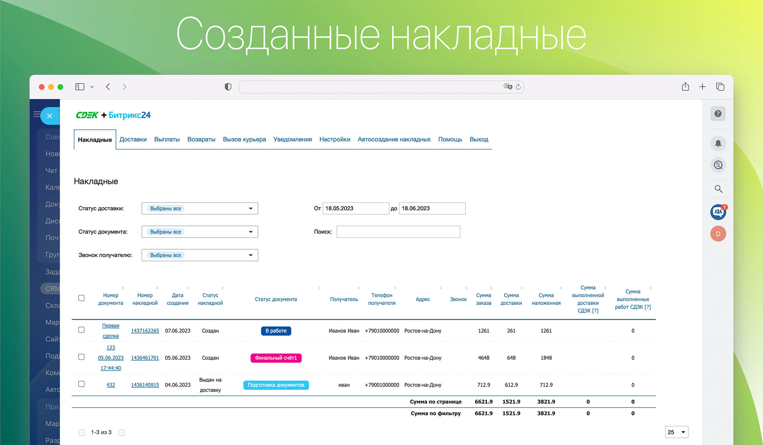Open the Вызов курьера tab
Screen dimensions: 763x445
[x=244, y=139]
